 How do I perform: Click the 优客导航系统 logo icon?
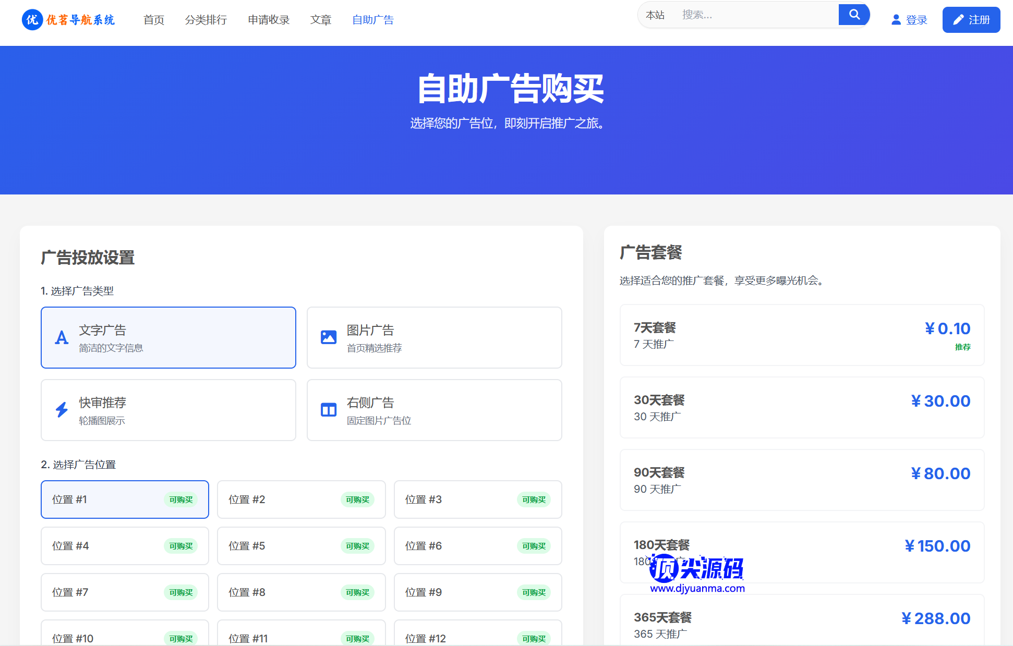point(32,20)
